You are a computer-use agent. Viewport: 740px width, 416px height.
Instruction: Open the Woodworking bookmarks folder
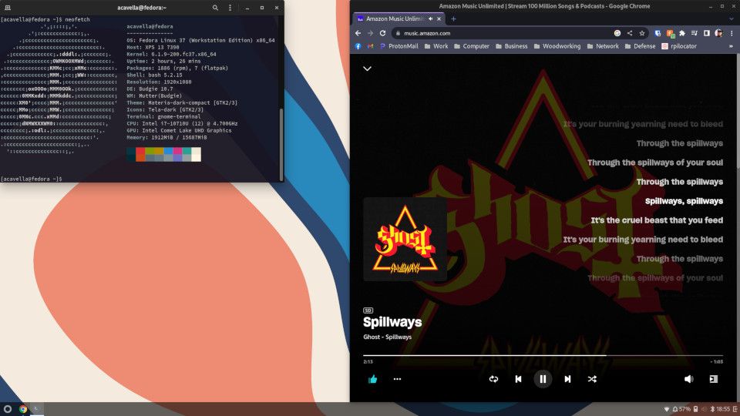pos(557,46)
